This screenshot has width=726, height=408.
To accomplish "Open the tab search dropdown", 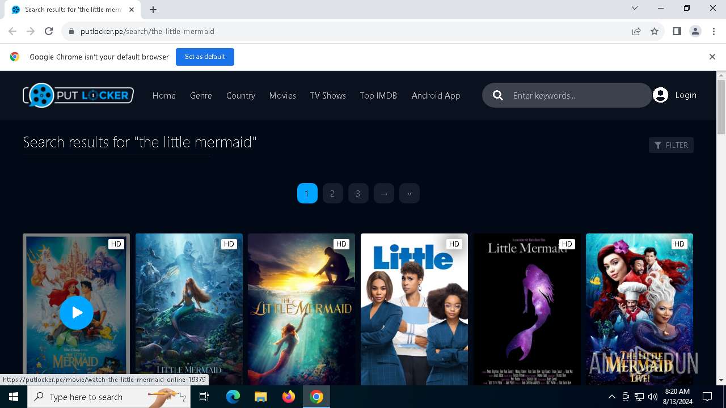I will pyautogui.click(x=635, y=8).
